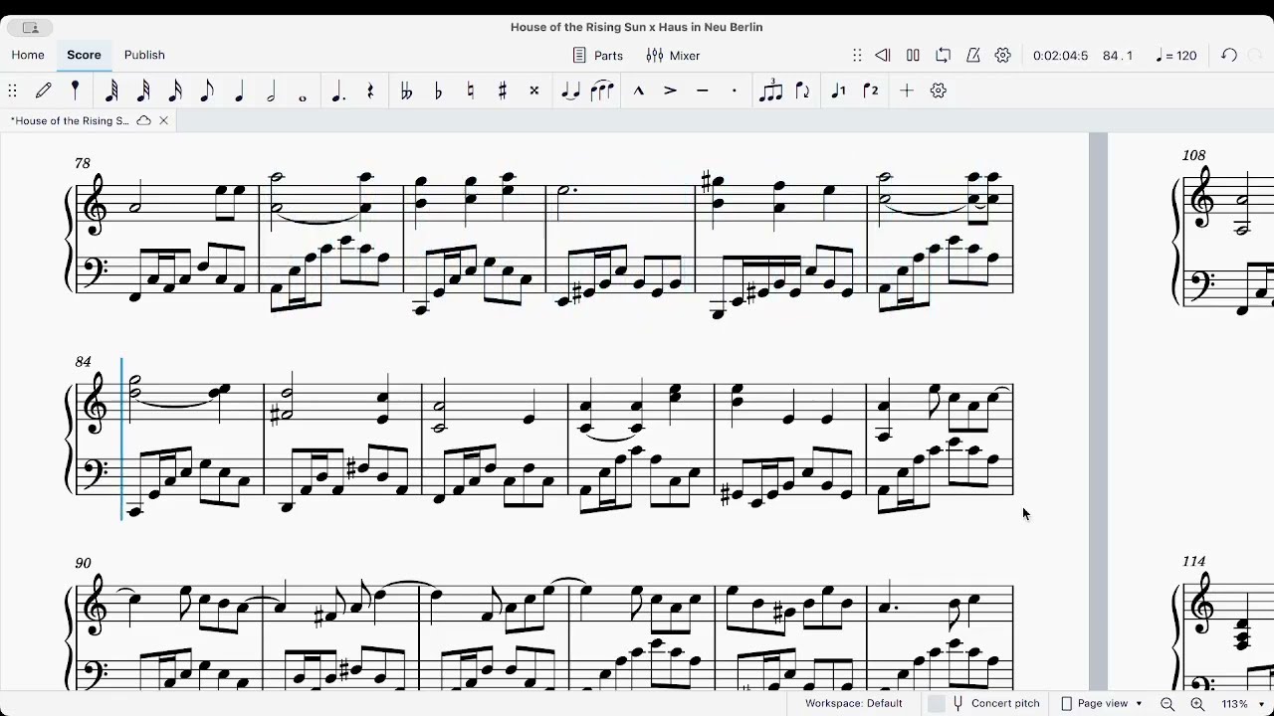Open playback settings gear

point(1003,56)
